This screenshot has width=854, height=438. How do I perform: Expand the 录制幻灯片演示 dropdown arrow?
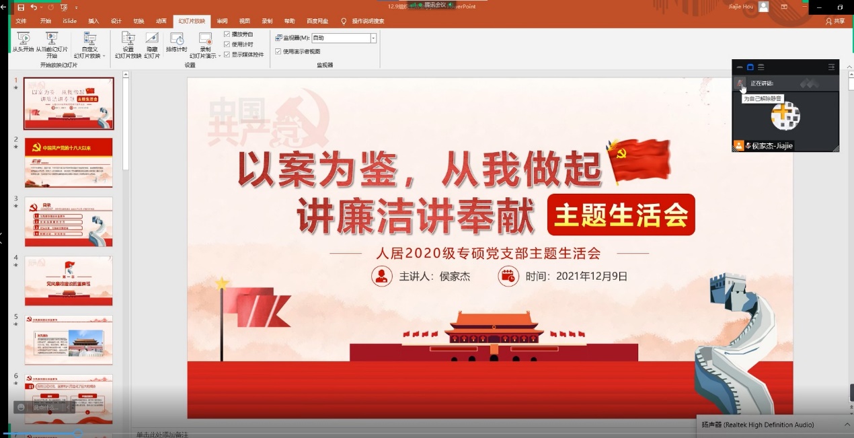(219, 56)
